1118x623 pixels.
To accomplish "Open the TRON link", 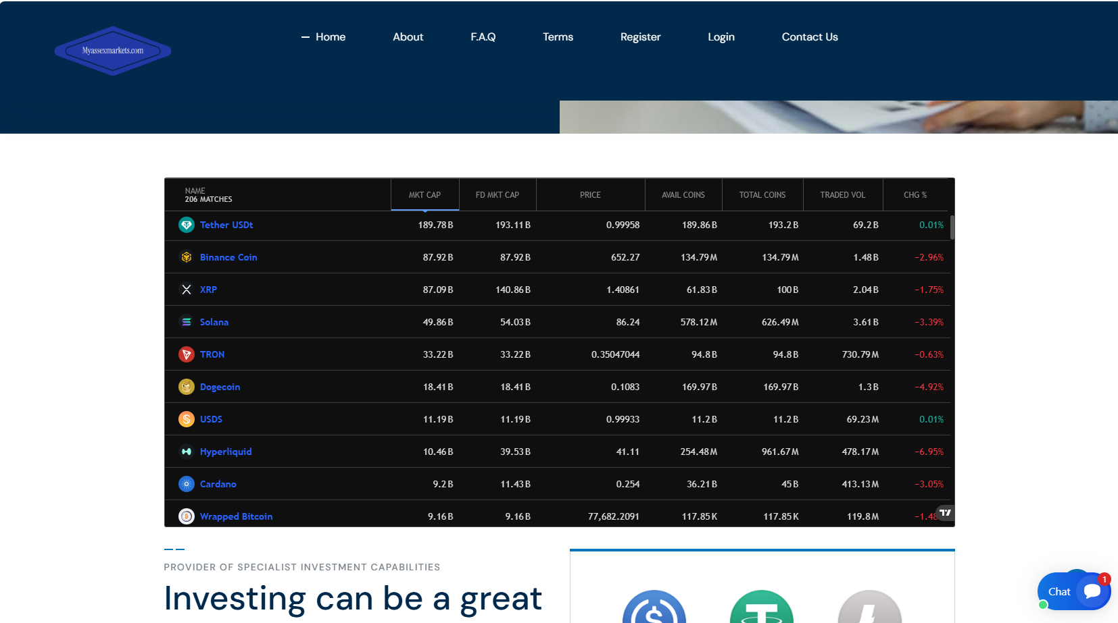I will tap(212, 354).
